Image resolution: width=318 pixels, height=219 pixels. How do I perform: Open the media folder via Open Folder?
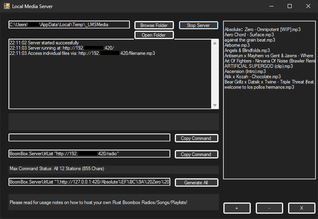click(154, 35)
